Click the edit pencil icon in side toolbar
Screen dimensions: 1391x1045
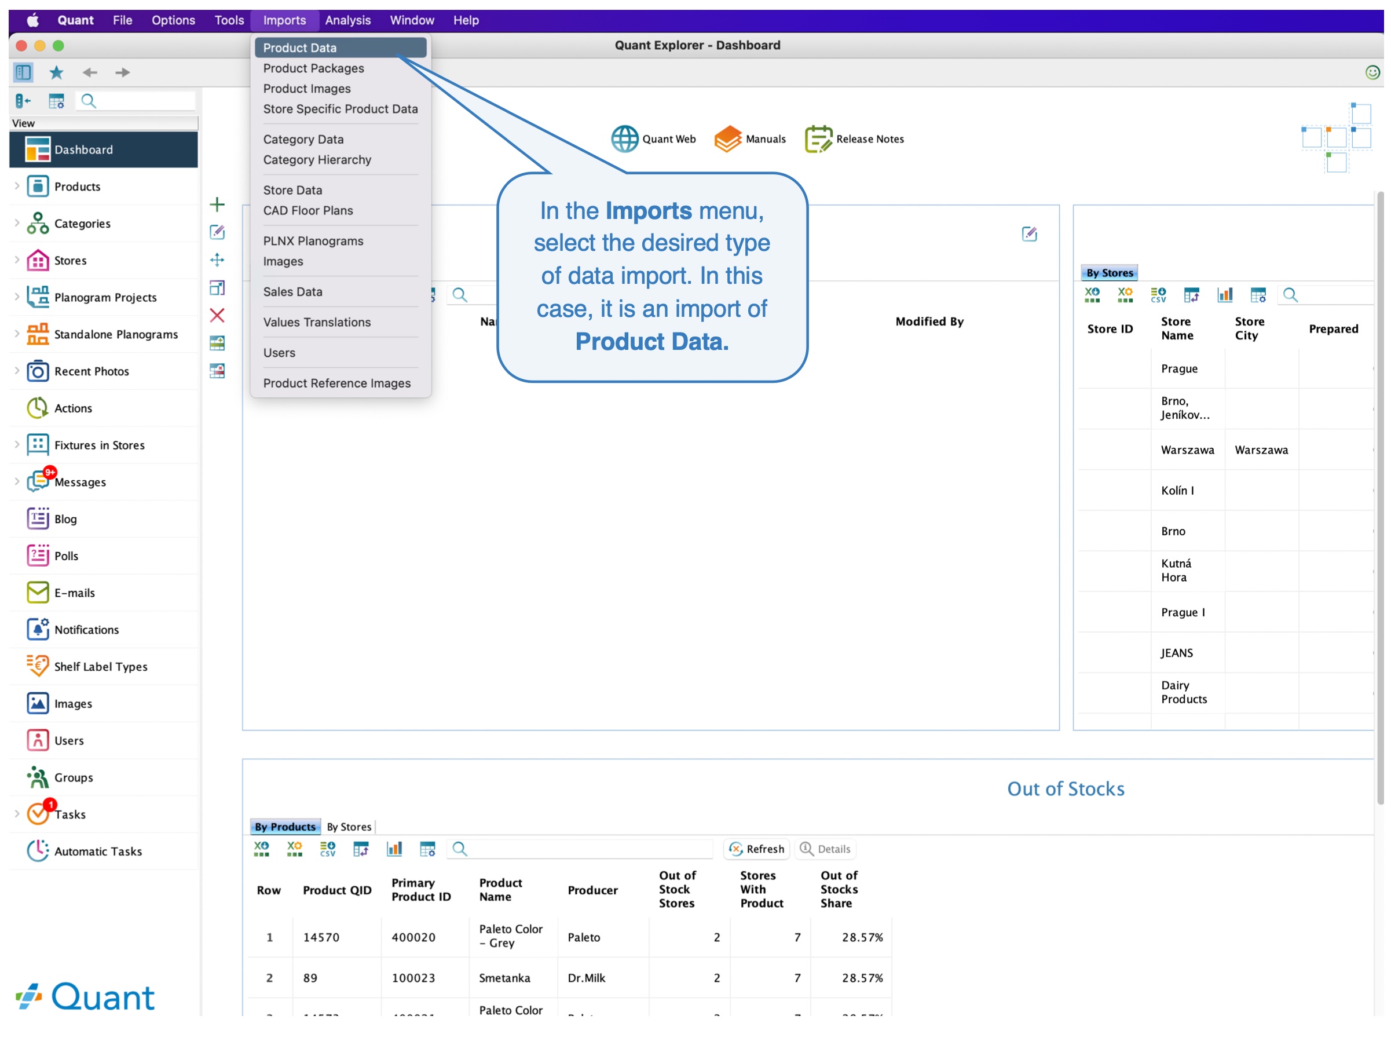(x=218, y=232)
